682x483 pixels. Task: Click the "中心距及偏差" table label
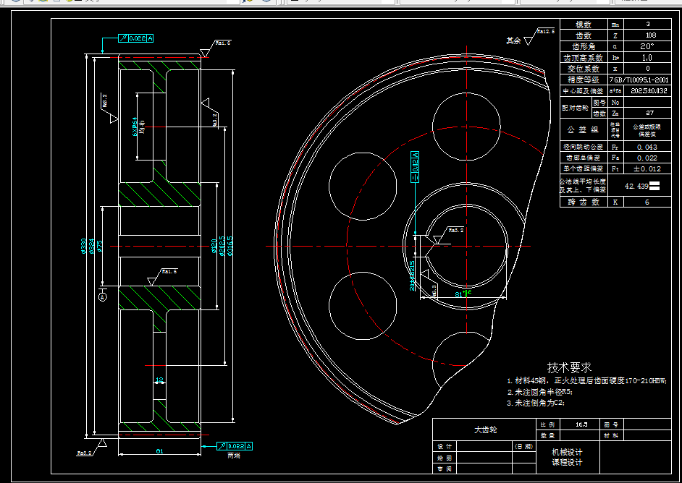(584, 91)
